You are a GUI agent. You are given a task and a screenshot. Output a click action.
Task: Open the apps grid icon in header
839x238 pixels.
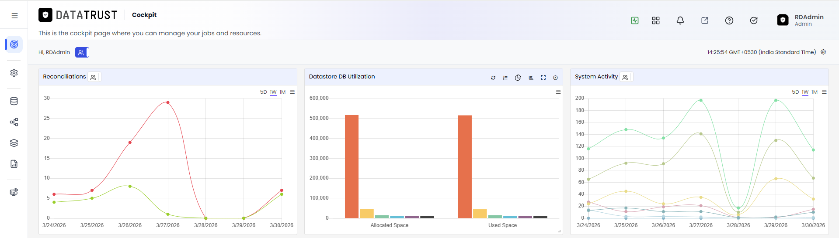[656, 20]
